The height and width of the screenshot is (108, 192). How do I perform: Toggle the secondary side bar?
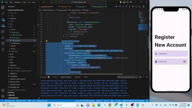[127, 2]
